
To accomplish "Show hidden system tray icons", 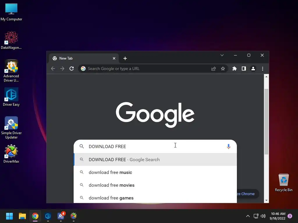I will click(x=248, y=216).
